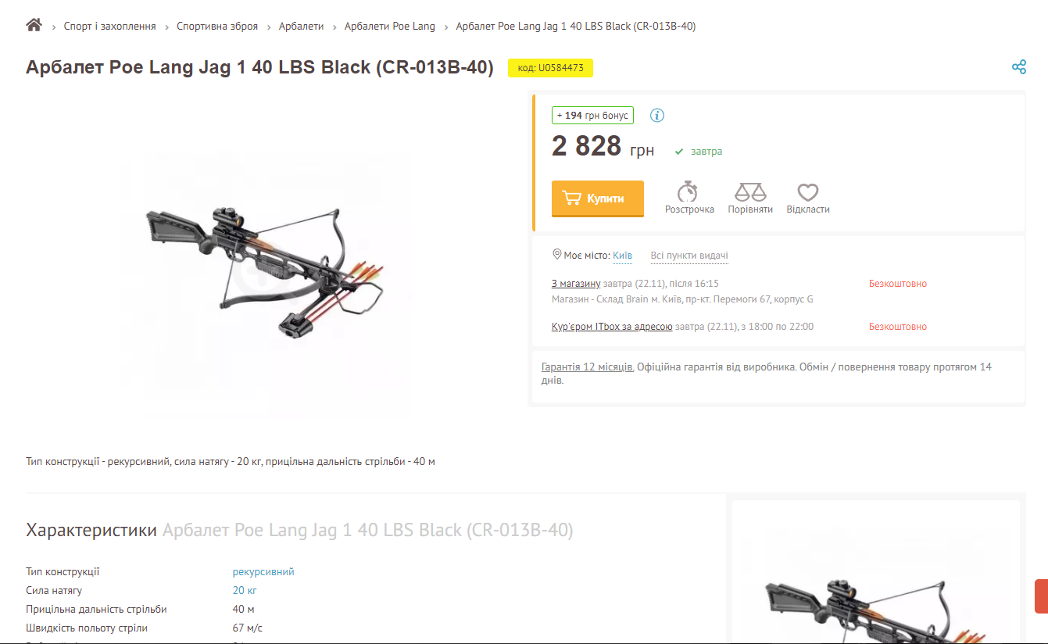
Task: Share this product via share icon
Action: tap(1019, 67)
